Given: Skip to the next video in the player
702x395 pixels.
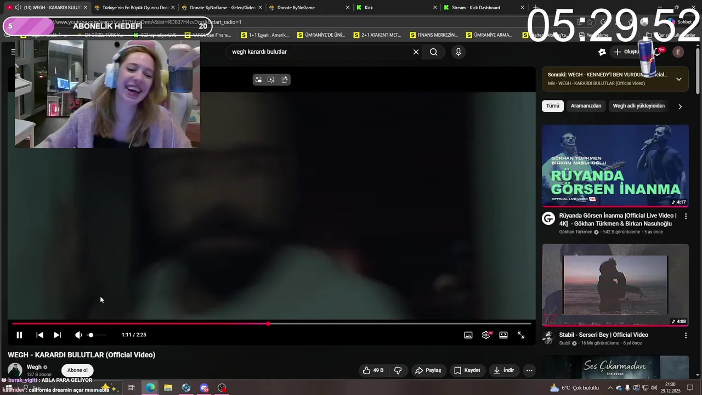Looking at the screenshot, I should [x=57, y=335].
